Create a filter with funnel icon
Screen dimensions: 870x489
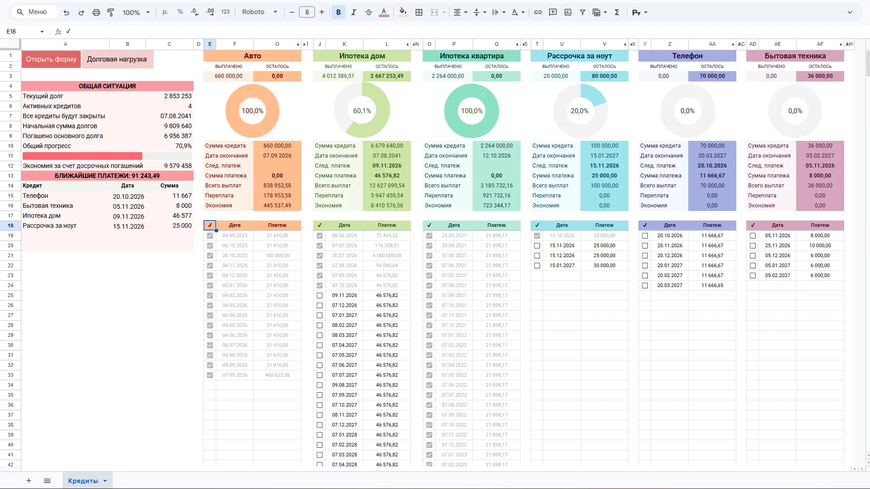pos(583,12)
